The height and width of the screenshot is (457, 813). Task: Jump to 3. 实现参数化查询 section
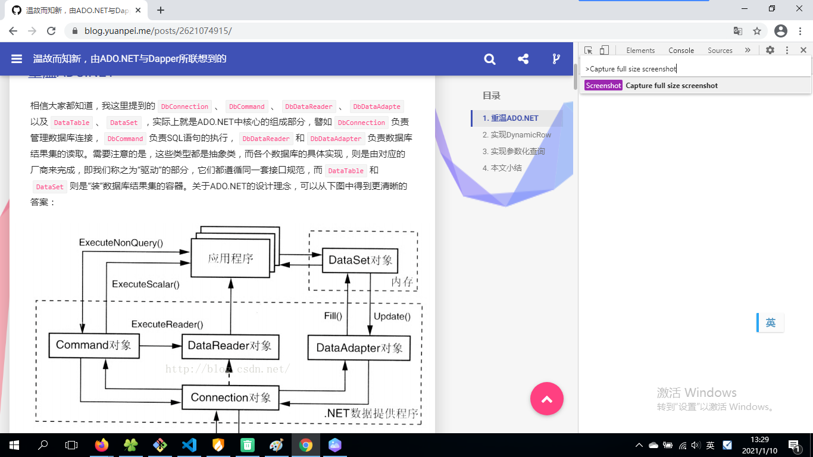click(514, 151)
